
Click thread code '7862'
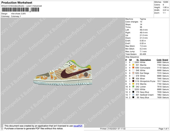159,95
